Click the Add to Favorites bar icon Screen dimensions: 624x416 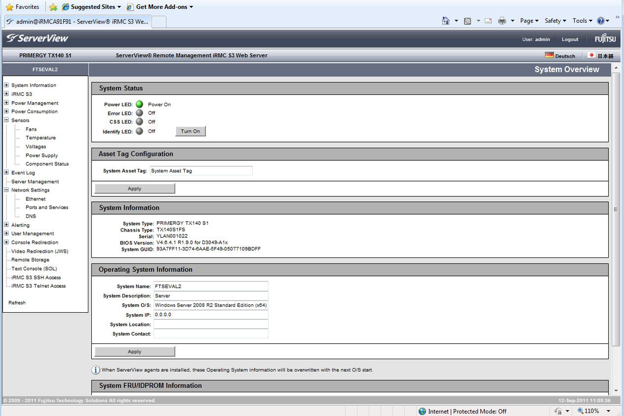click(x=53, y=7)
